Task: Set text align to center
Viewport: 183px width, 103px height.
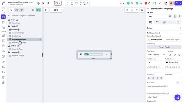Action: click(153, 78)
